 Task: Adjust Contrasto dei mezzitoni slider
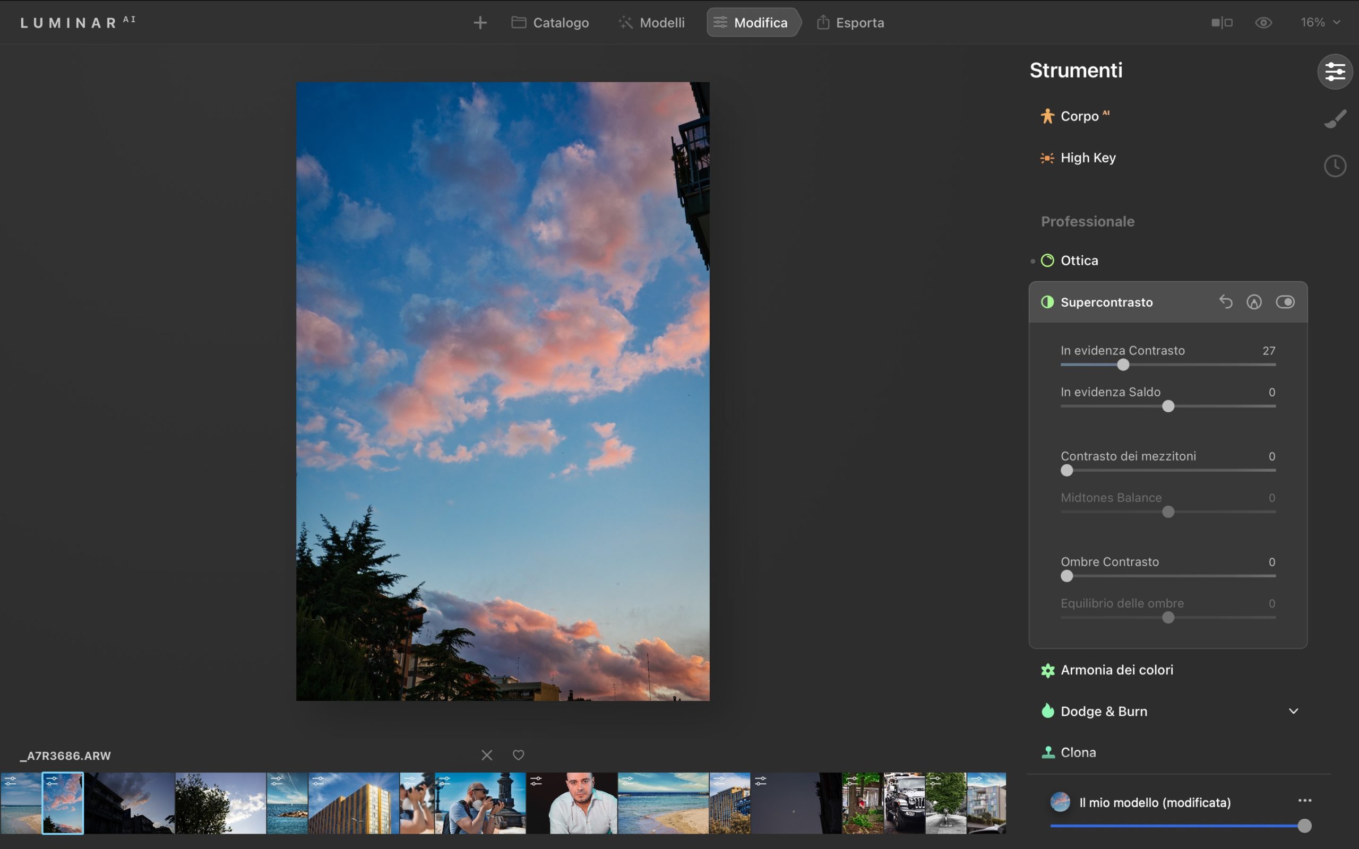1067,471
